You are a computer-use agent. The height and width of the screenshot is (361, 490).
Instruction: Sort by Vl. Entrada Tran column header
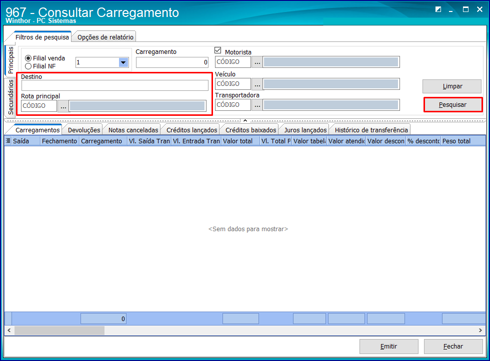click(x=196, y=141)
